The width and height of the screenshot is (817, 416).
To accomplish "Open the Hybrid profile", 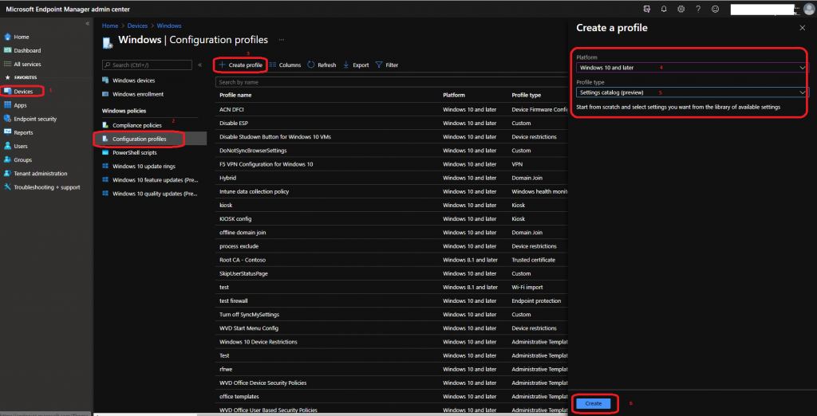I will (227, 178).
